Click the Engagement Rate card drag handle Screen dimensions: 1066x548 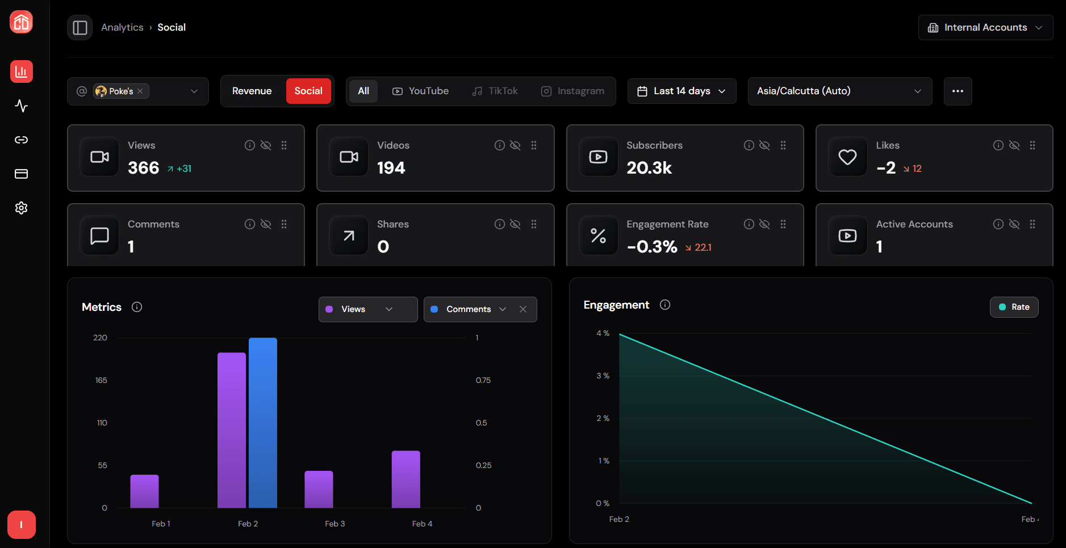coord(783,224)
